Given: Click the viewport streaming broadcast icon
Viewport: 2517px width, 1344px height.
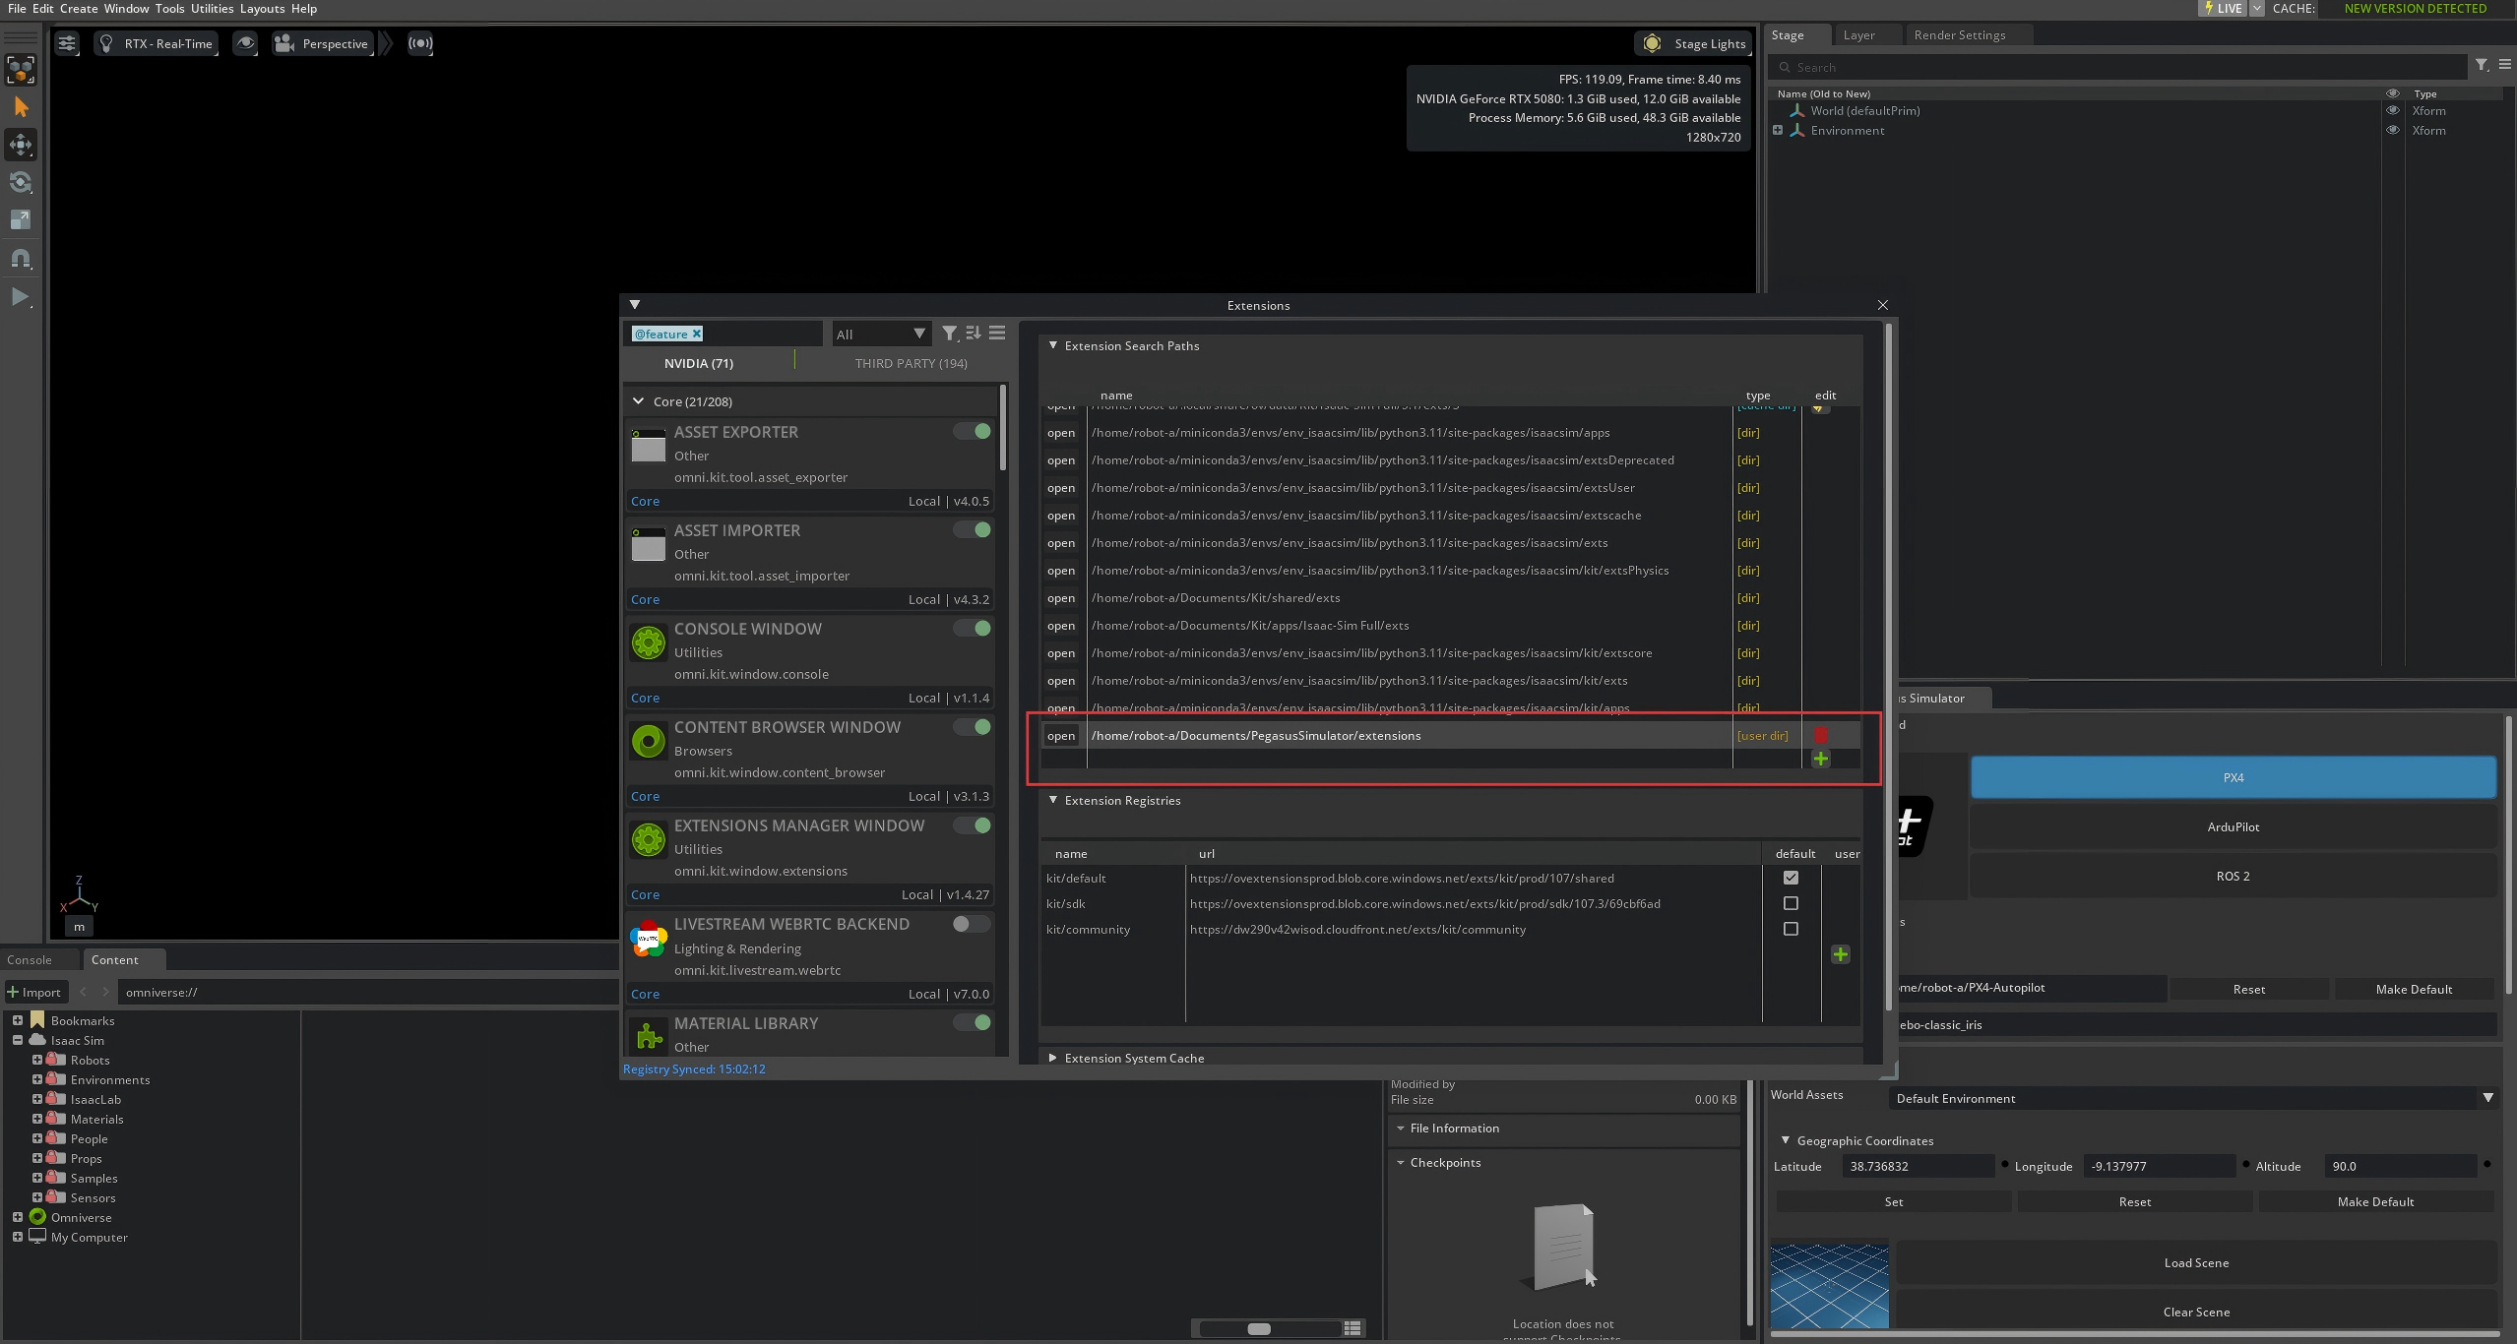Looking at the screenshot, I should (420, 43).
